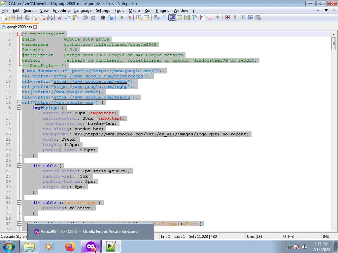
Task: Click the Paste clipboard icon
Action: (75, 18)
